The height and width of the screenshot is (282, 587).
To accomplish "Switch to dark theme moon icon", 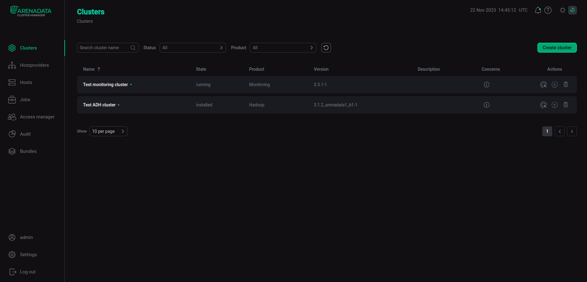I will pos(573,10).
